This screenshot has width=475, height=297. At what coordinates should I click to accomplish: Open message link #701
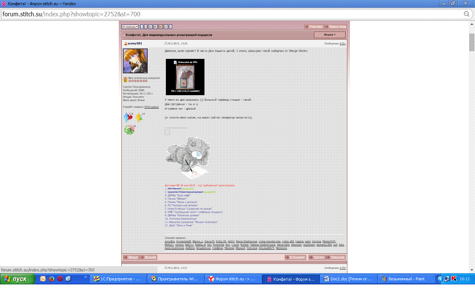coord(343,44)
